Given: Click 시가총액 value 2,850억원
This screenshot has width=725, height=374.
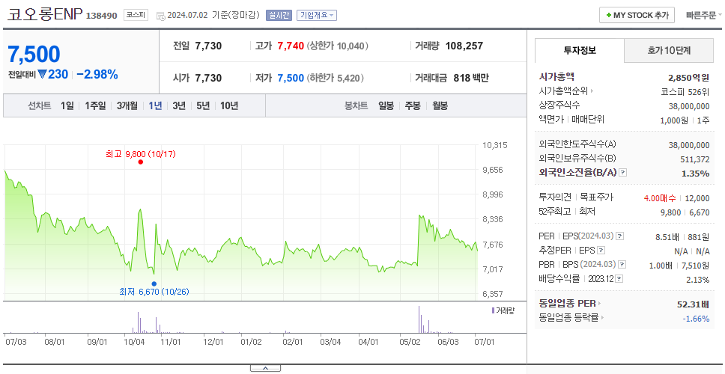Looking at the screenshot, I should coord(688,78).
